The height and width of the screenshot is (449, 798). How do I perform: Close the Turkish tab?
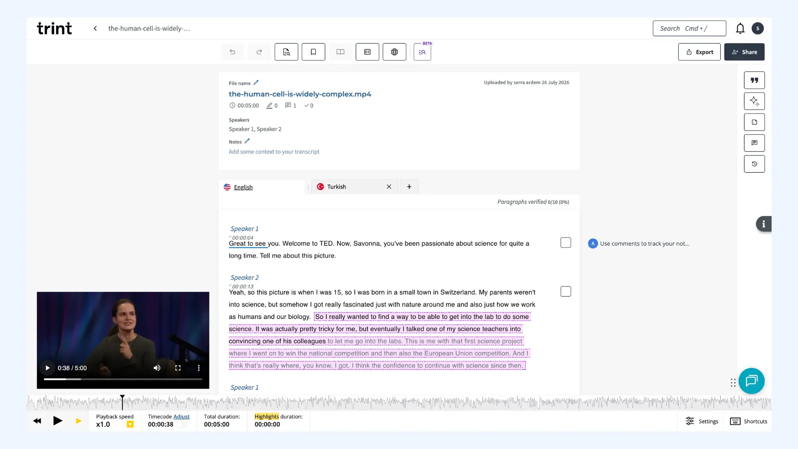(x=389, y=187)
